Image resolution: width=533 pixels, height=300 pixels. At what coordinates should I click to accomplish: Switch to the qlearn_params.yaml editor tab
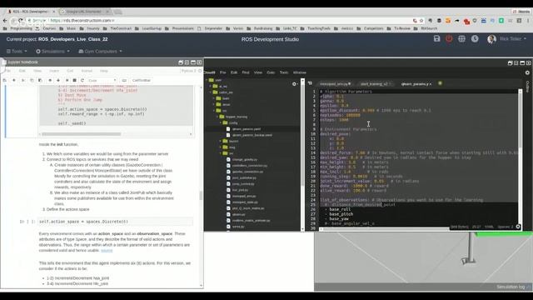[416, 83]
